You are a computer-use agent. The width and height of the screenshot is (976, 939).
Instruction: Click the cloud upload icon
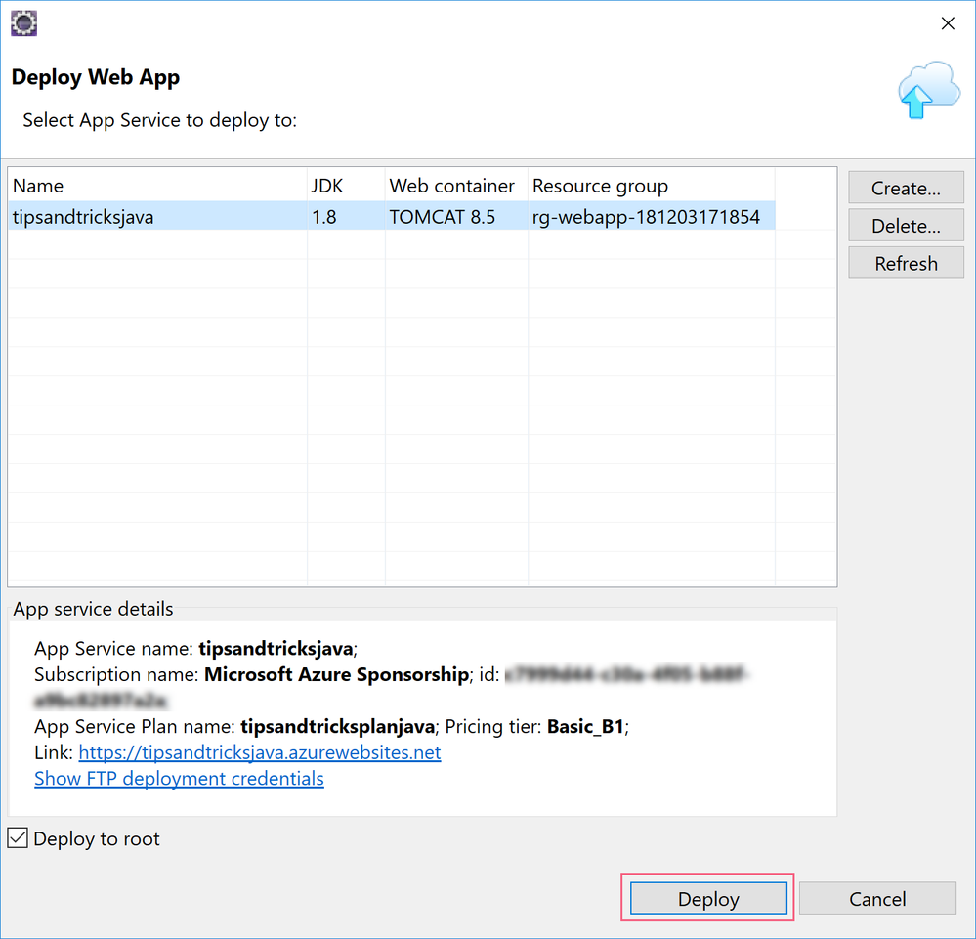pos(929,90)
